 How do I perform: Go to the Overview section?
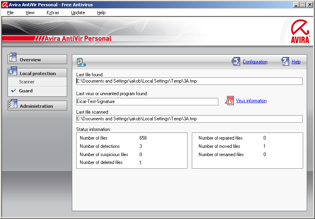click(37, 59)
